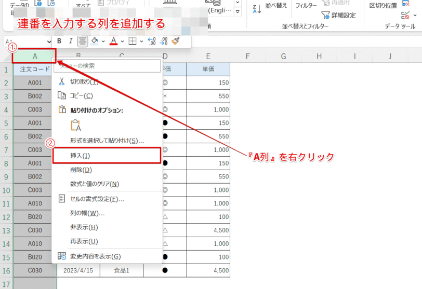
Task: Select row 16 header
Action: 6,271
